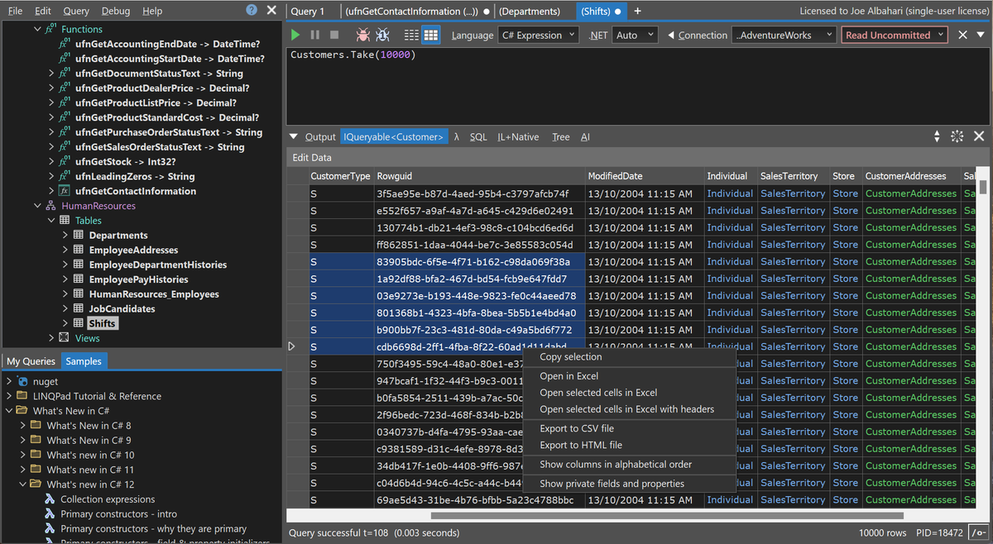This screenshot has height=544, width=993.
Task: Expand the Departments table node
Action: coord(65,236)
